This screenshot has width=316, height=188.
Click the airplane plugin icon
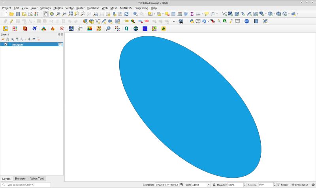34,28
